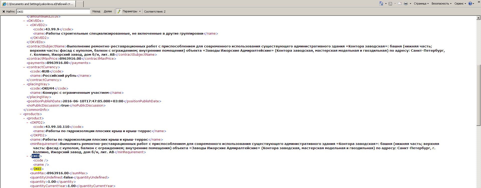
Task: Collapse the placingWay XML node
Action: (x=24, y=84)
